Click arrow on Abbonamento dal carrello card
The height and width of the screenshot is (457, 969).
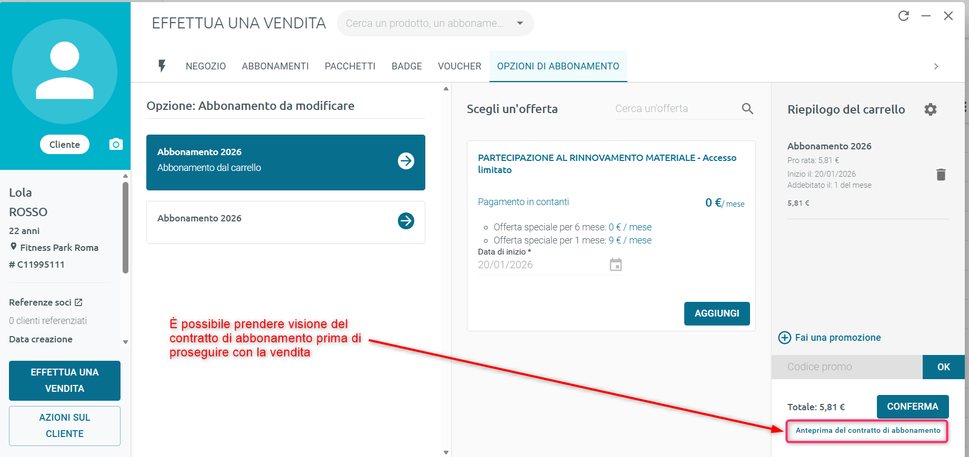[406, 161]
